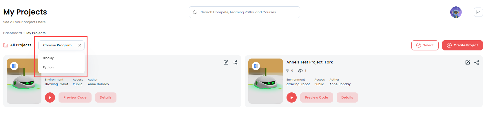This screenshot has width=487, height=113.
Task: Go to Dashboard breadcrumb link
Action: [12, 33]
